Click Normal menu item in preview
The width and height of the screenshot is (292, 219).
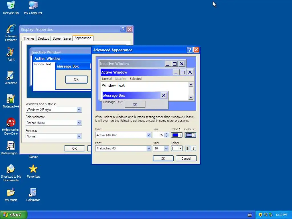click(x=107, y=79)
